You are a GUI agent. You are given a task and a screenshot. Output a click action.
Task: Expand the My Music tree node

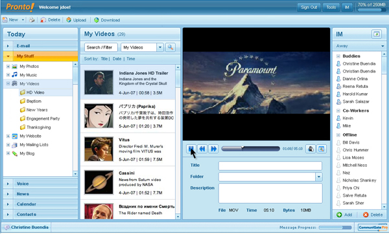pyautogui.click(x=8, y=75)
